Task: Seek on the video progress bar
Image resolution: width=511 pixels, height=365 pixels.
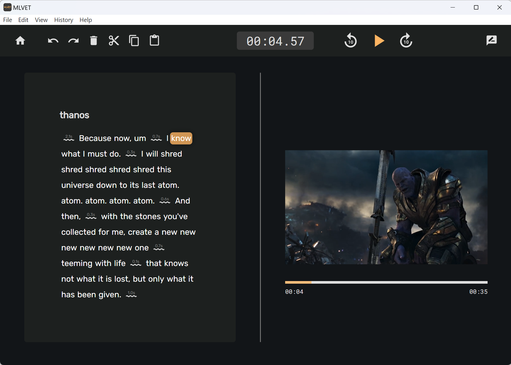Action: pos(386,282)
